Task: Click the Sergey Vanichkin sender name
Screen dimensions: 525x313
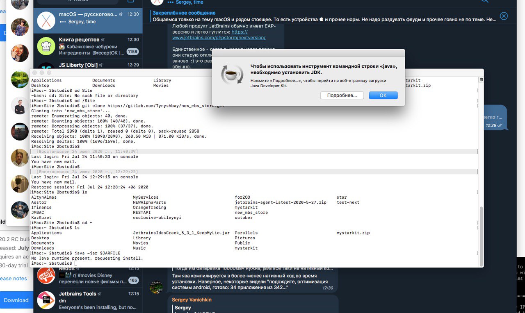Action: click(193, 300)
